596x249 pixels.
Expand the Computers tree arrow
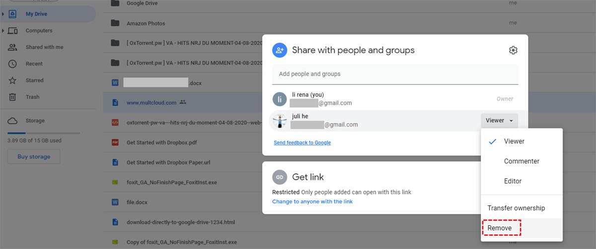(3, 31)
